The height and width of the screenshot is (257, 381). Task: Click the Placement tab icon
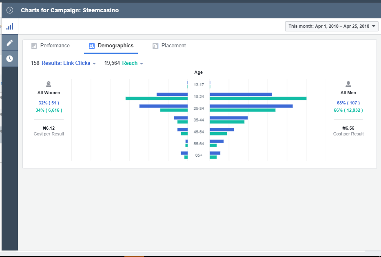pos(155,46)
